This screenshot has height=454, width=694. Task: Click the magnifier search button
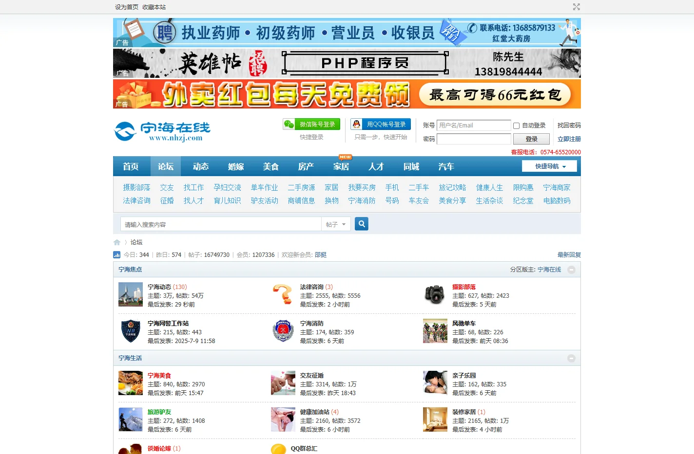pos(361,224)
